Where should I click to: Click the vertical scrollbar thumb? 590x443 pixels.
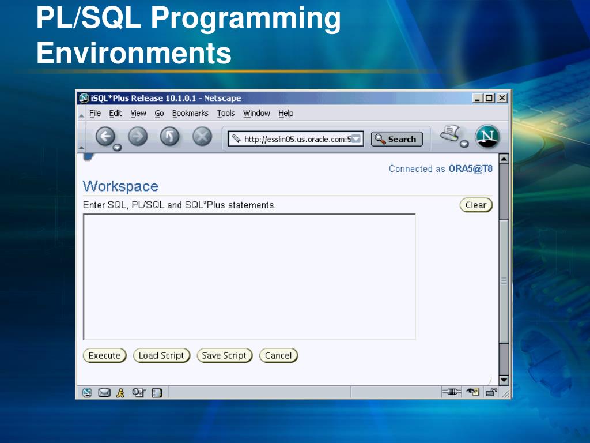point(504,281)
